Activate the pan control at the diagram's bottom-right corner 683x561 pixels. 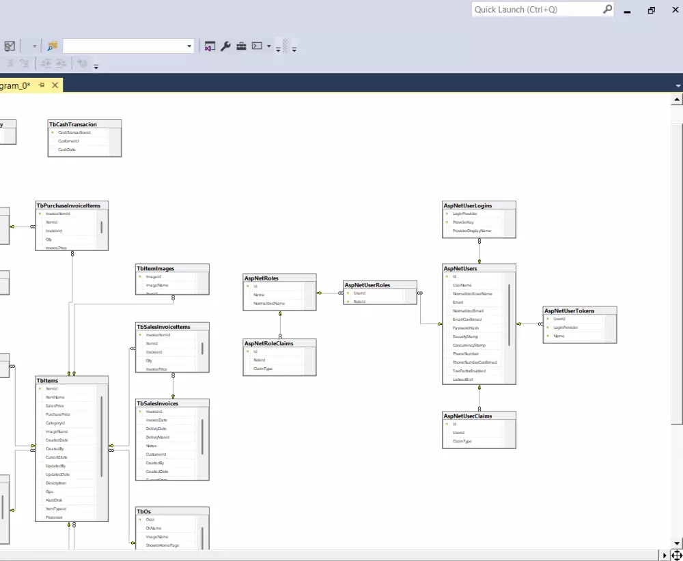(676, 555)
